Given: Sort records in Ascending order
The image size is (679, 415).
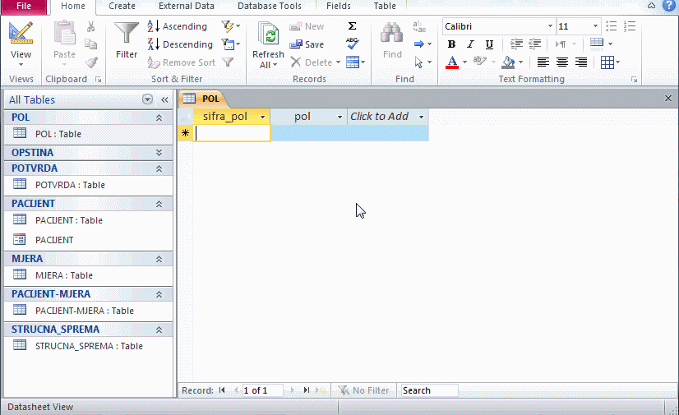Looking at the screenshot, I should coord(177,26).
